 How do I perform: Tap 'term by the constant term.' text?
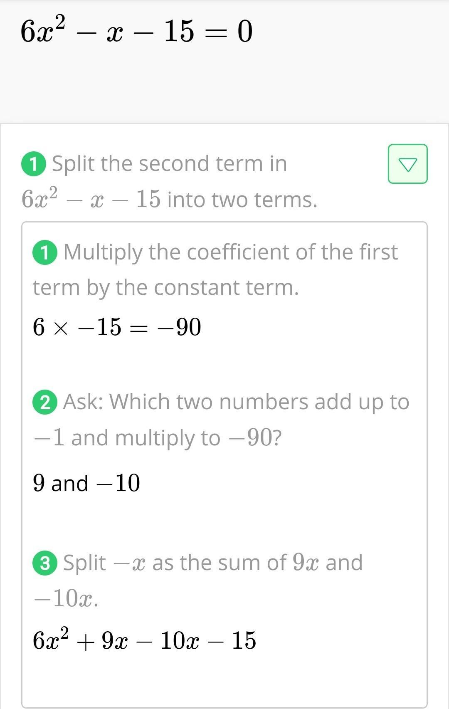pos(165,288)
